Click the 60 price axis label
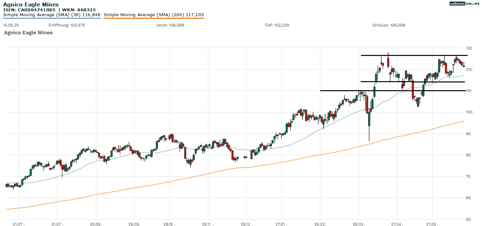This screenshot has height=226, width=482. pyautogui.click(x=468, y=198)
